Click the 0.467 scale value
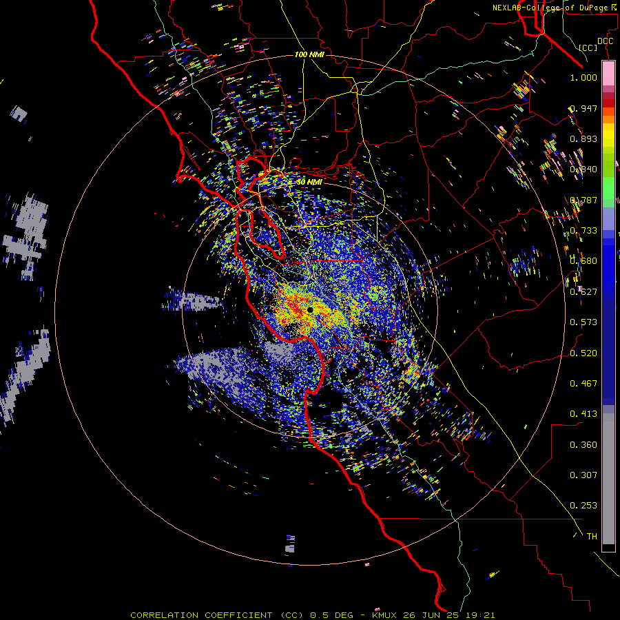 pyautogui.click(x=583, y=384)
